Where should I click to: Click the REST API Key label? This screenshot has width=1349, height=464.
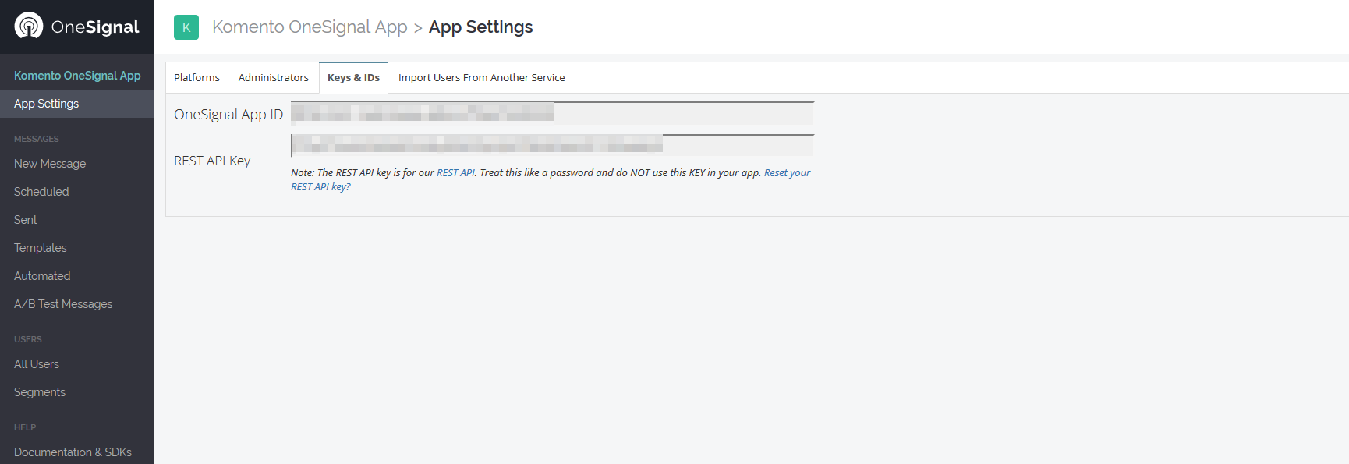(212, 161)
